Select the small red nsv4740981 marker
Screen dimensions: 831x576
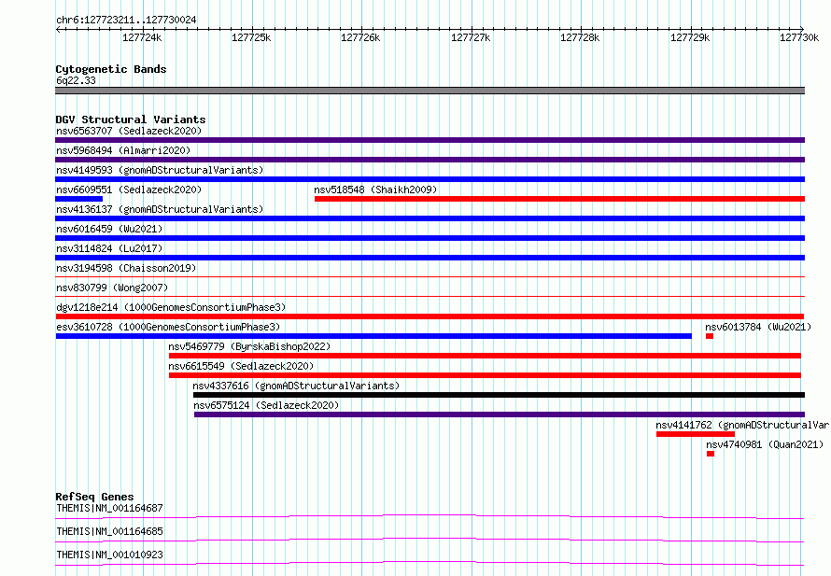pos(711,454)
